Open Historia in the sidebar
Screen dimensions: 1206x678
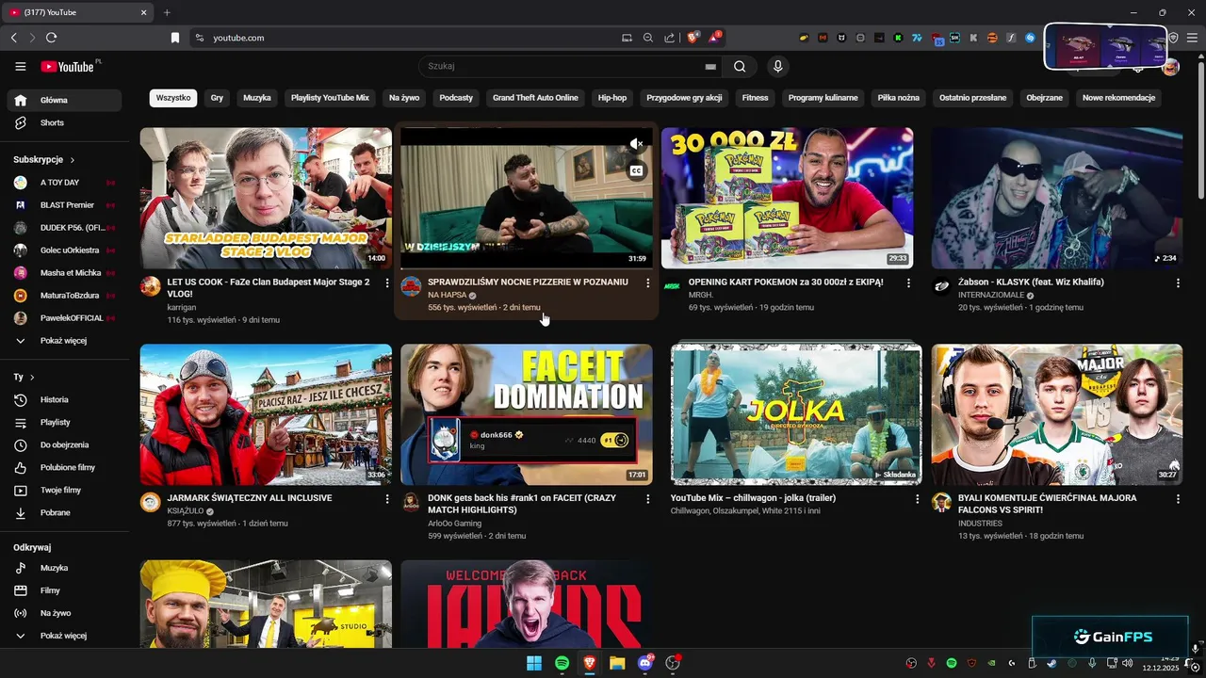pyautogui.click(x=64, y=399)
